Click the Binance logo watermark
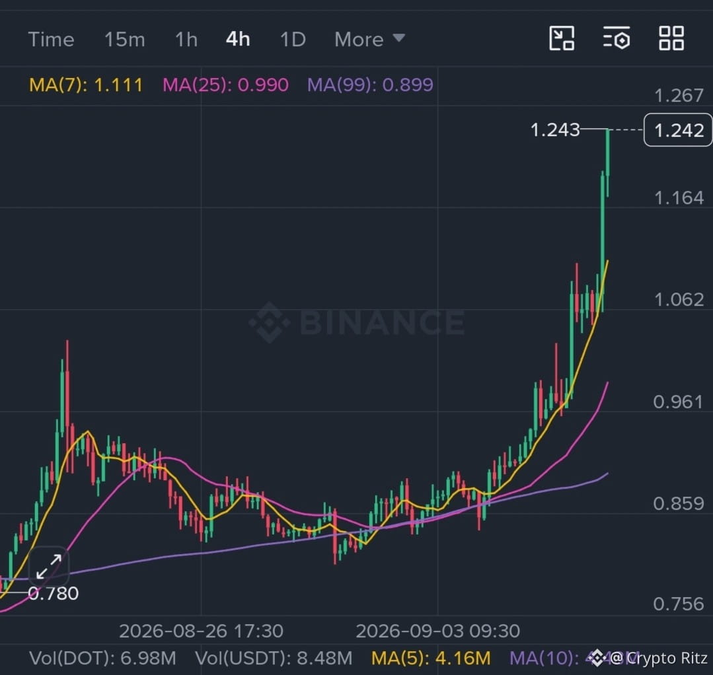713x675 pixels. point(357,322)
